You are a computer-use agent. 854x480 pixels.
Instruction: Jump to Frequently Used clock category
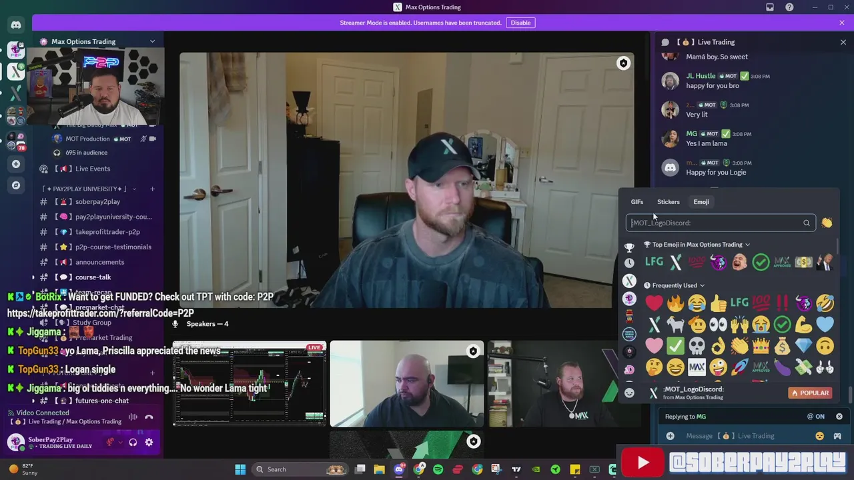point(629,263)
